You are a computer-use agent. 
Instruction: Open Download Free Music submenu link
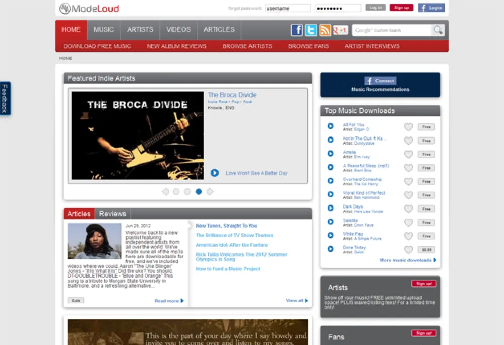[97, 46]
